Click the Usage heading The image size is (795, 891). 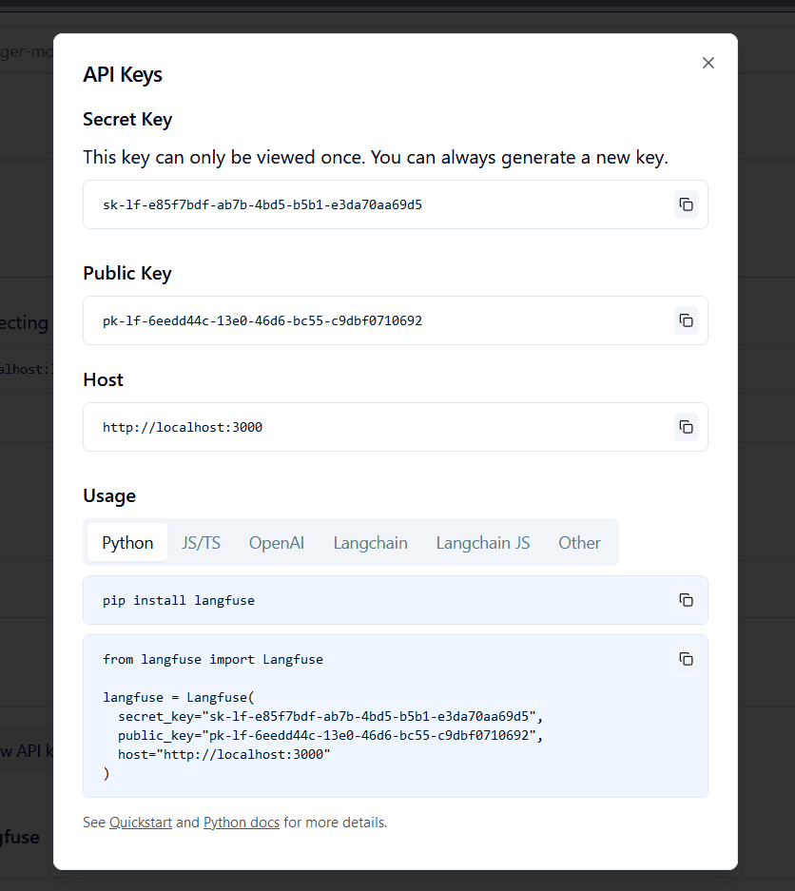tap(109, 496)
